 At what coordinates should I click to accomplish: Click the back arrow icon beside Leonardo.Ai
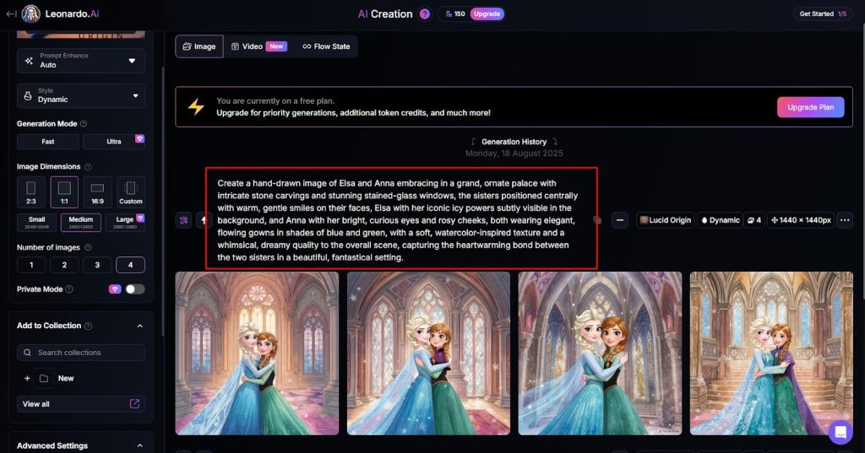[x=11, y=13]
